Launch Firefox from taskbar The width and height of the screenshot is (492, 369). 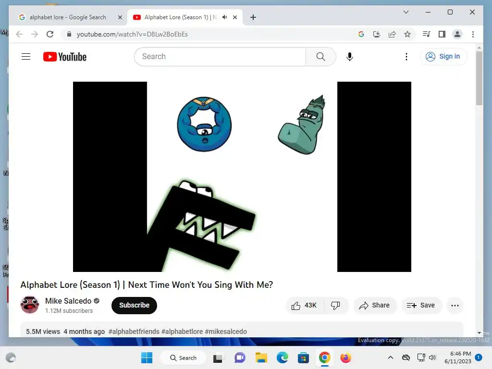point(346,357)
